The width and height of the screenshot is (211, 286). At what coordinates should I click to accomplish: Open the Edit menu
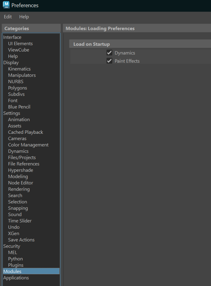pyautogui.click(x=8, y=17)
